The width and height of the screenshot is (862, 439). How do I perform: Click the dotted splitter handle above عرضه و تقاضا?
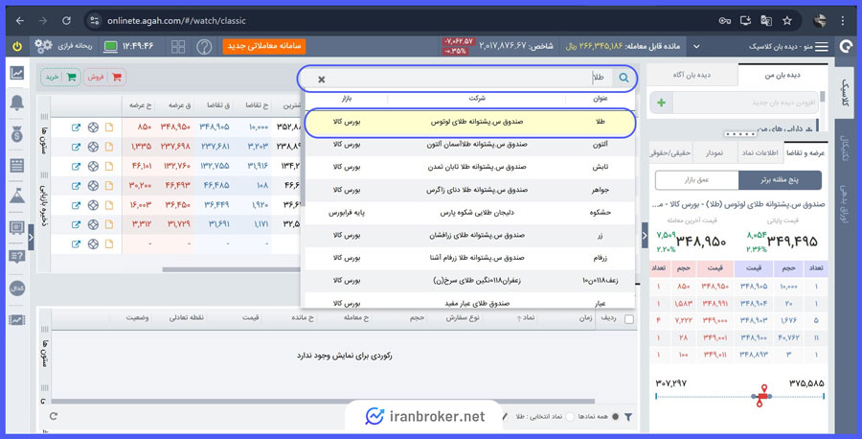pyautogui.click(x=740, y=134)
